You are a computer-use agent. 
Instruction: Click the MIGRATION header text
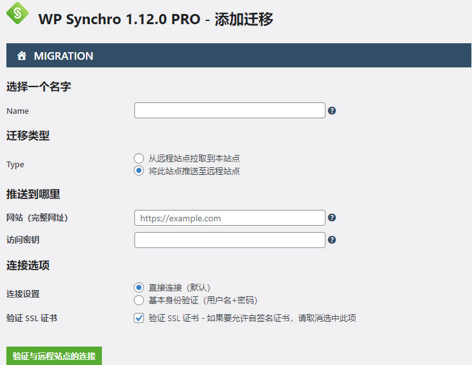[64, 56]
